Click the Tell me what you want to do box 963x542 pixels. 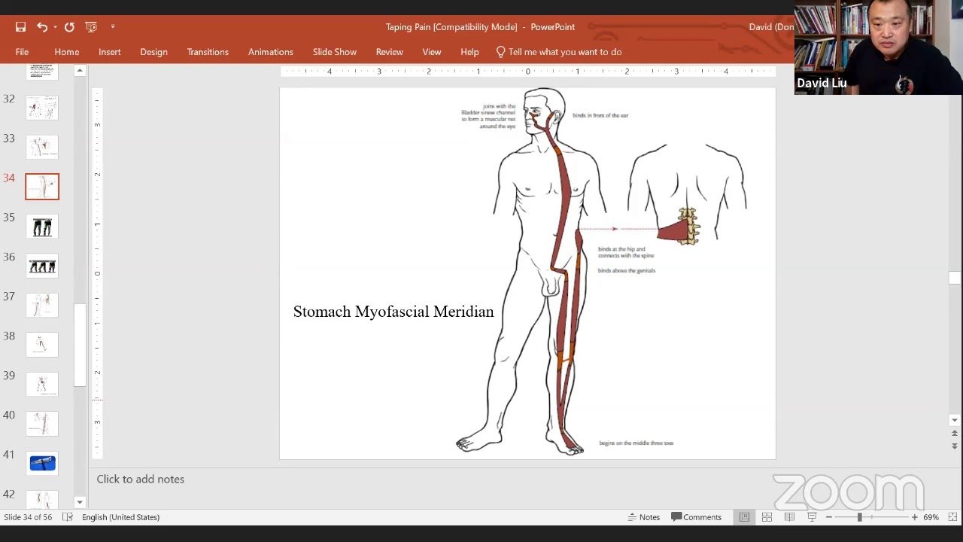(564, 52)
